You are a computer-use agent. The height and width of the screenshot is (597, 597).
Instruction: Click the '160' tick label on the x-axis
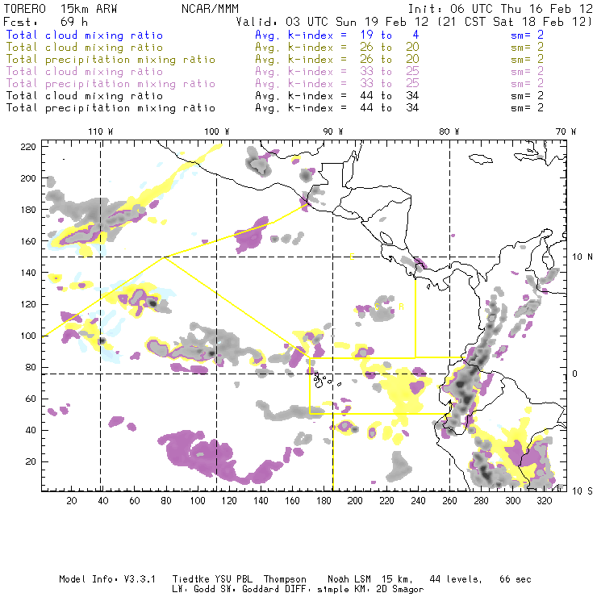[x=292, y=501]
